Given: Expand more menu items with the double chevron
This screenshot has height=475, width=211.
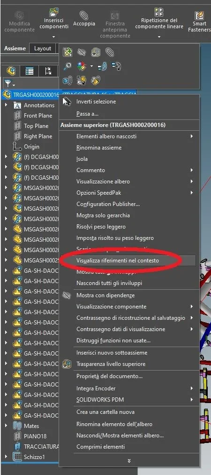Looking at the screenshot, I should (129, 461).
